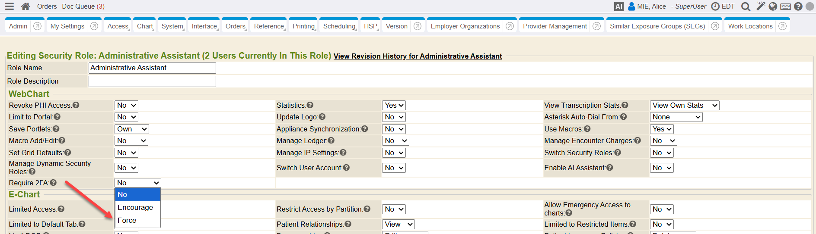Screen dimensions: 816x234
Task: Open the Doc Queue link
Action: [x=83, y=6]
